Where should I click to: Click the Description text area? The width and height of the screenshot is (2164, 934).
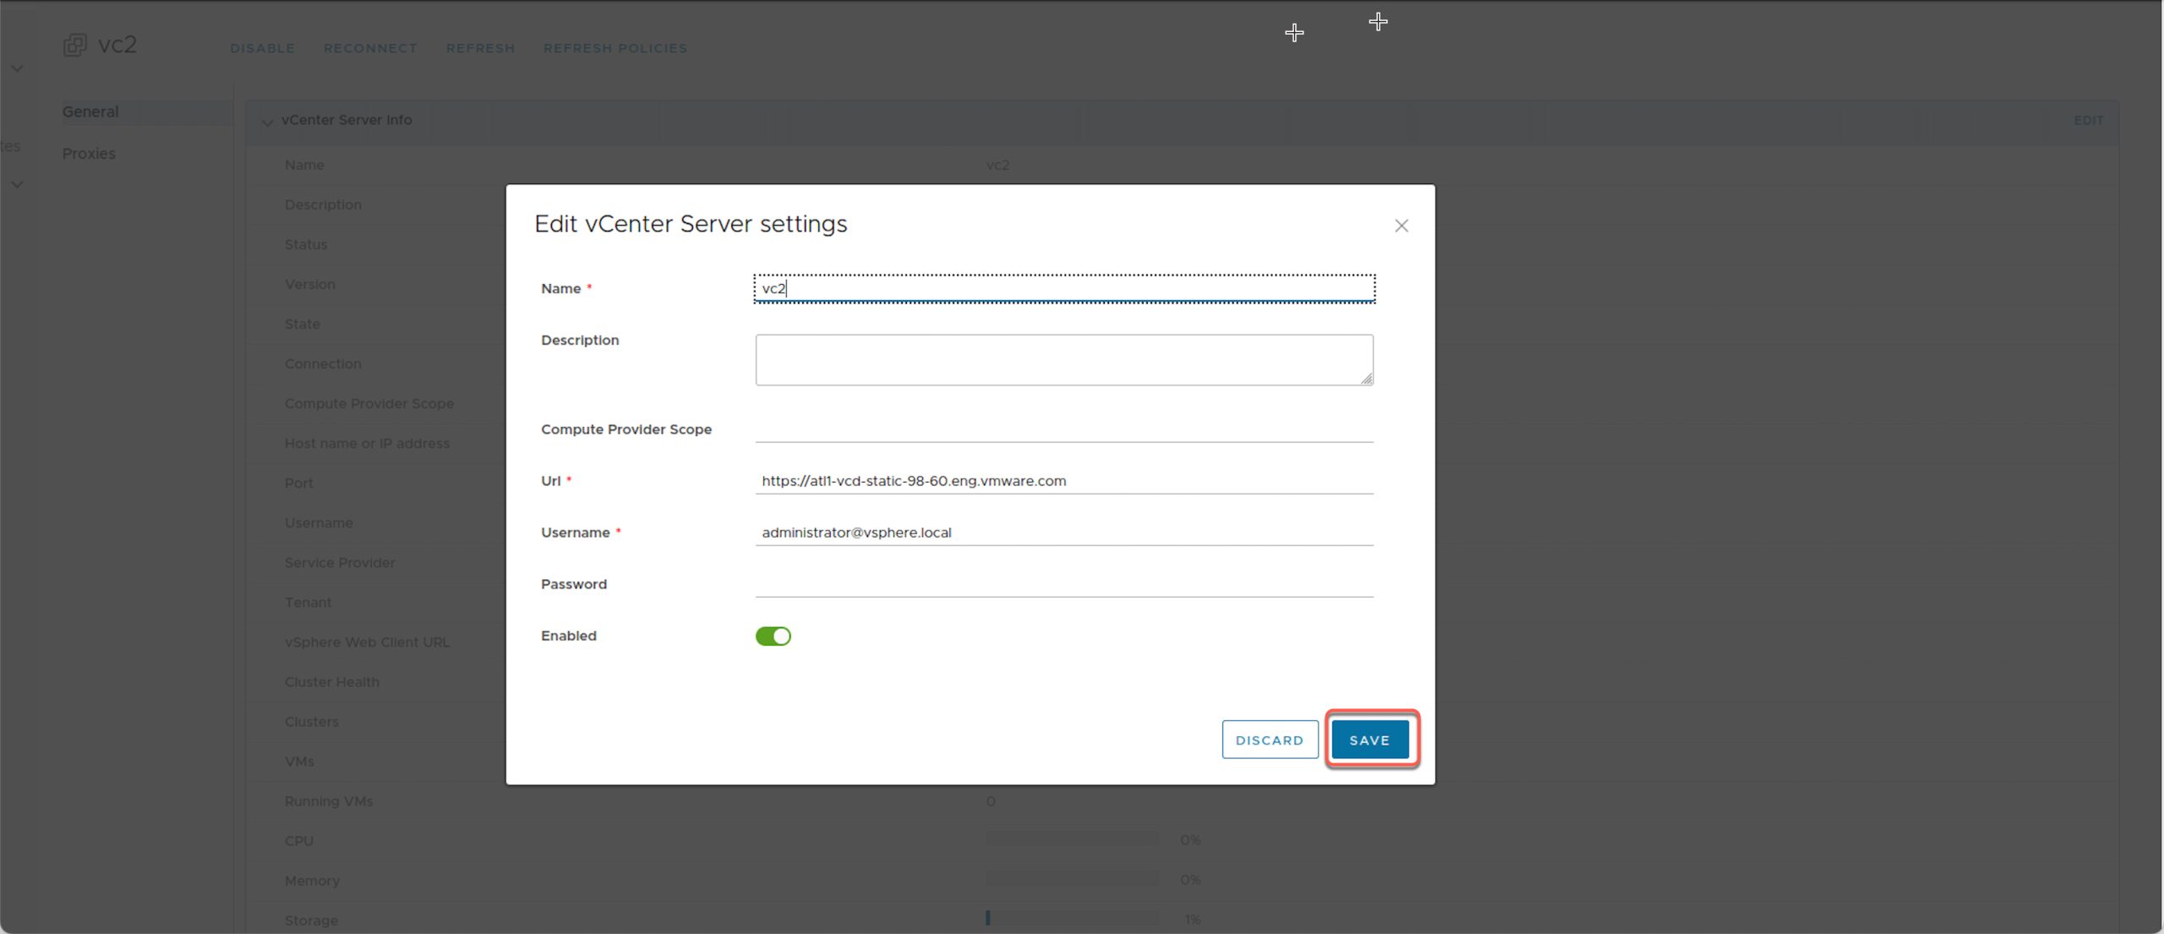pyautogui.click(x=1063, y=359)
